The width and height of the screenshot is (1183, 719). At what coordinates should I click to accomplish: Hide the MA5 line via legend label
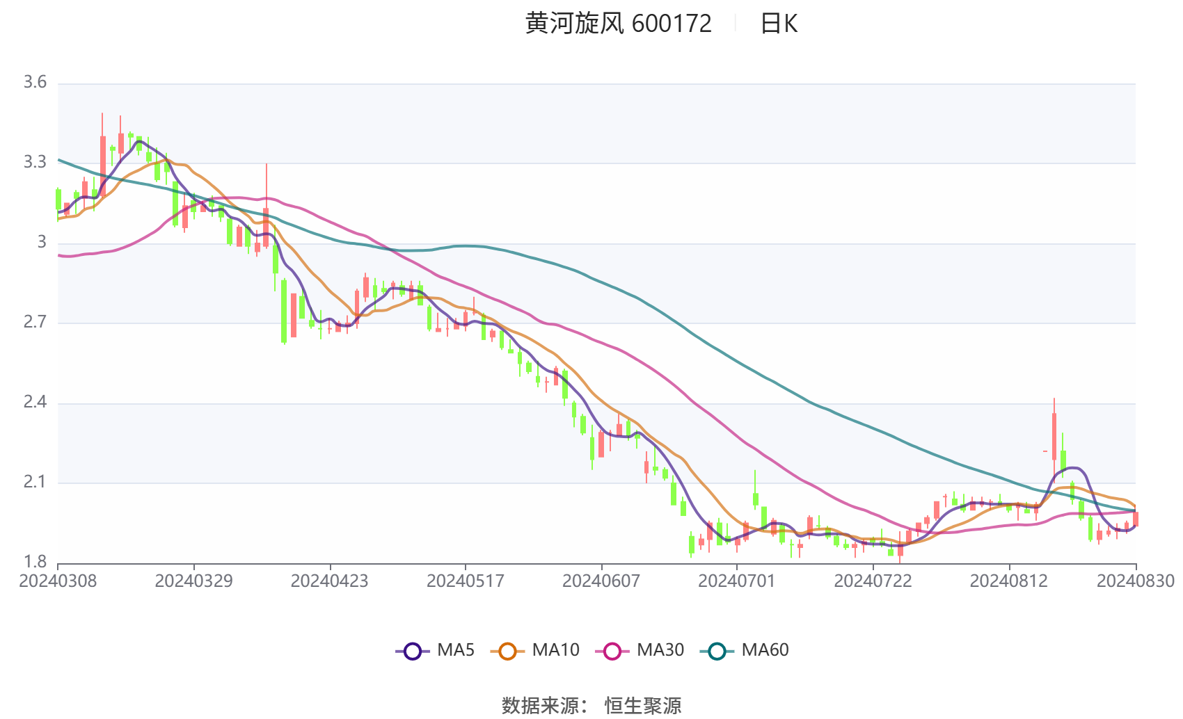pos(456,650)
